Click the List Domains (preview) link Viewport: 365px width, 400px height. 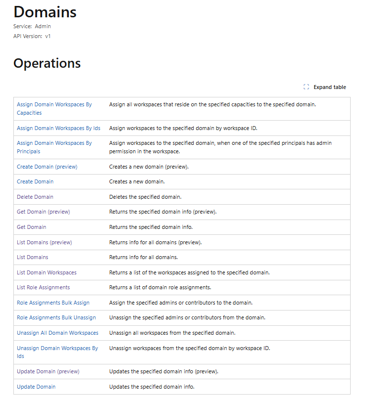pos(45,242)
